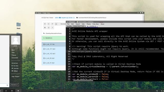
Task: Minimize the Music - Folder View window
Action: tap(138, 13)
